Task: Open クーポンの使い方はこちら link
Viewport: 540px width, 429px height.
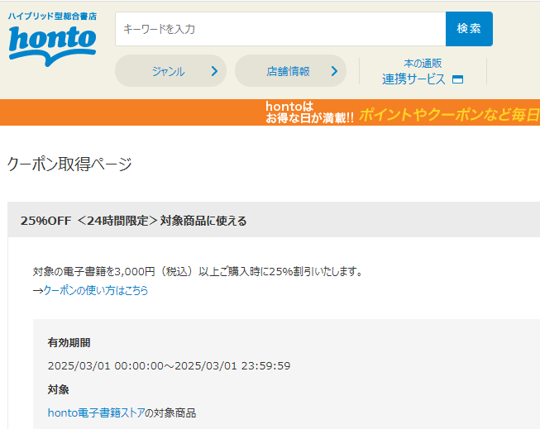Action: [96, 290]
